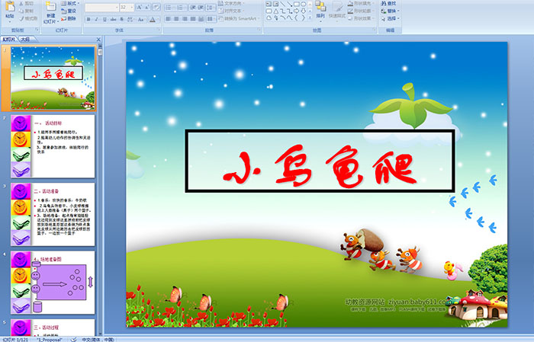Open the Change Case (Aa) dropdown
Screen dimensions: 534x342
coord(140,19)
